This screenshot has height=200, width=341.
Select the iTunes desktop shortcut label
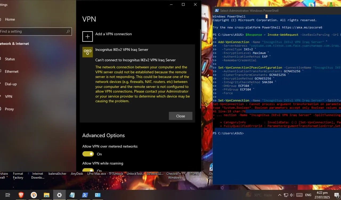[194, 174]
